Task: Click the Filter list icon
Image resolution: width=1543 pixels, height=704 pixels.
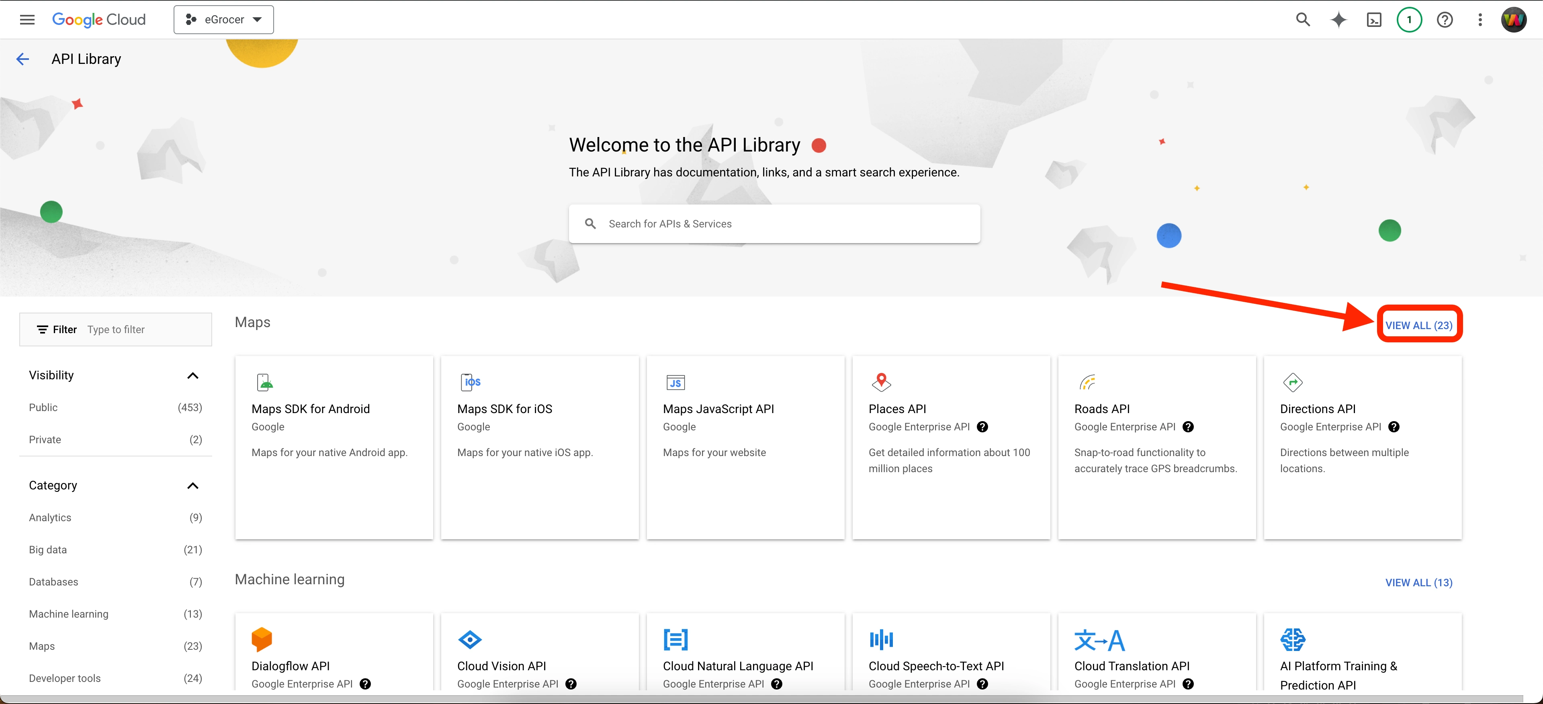Action: point(42,329)
